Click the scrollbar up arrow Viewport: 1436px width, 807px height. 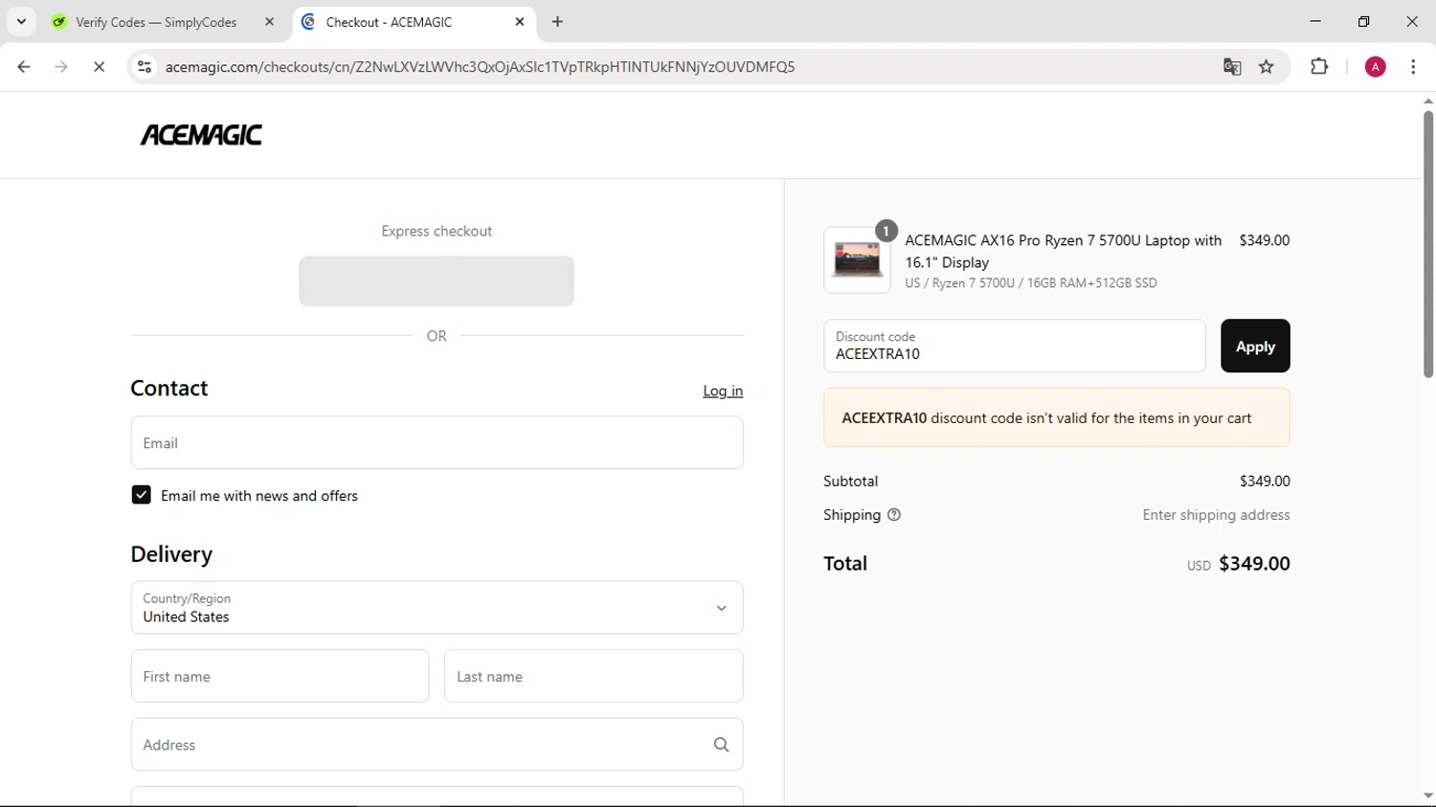coord(1427,101)
